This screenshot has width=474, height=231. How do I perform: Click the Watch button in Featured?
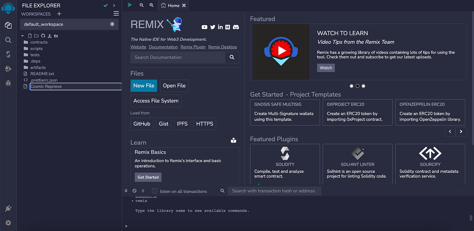[x=326, y=68]
